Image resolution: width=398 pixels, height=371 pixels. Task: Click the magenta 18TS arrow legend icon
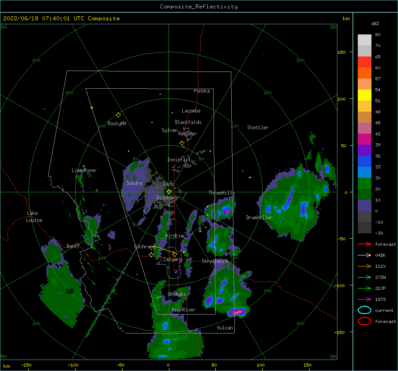pyautogui.click(x=364, y=300)
